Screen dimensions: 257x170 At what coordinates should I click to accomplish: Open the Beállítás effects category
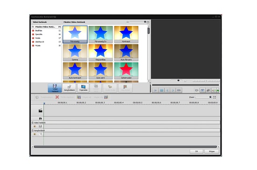pos(46,31)
